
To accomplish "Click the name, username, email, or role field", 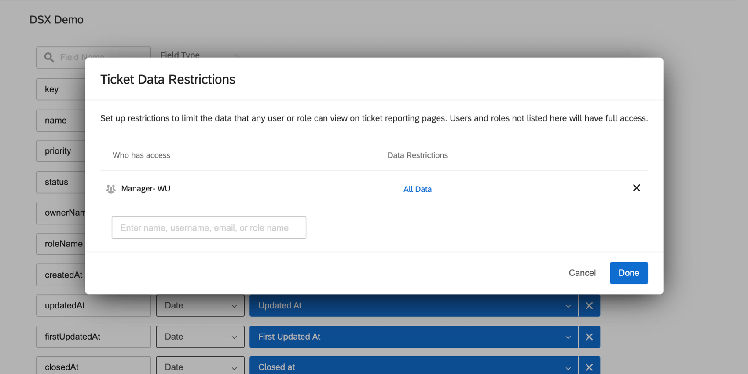I will point(209,227).
